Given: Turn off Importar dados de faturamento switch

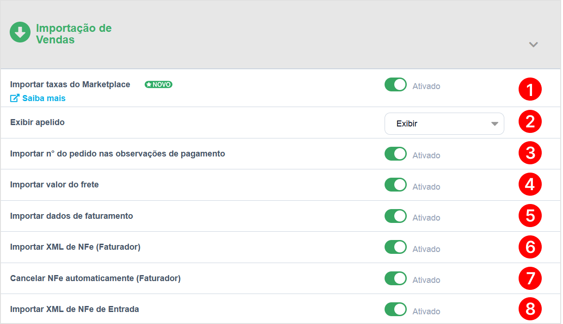Looking at the screenshot, I should [396, 216].
